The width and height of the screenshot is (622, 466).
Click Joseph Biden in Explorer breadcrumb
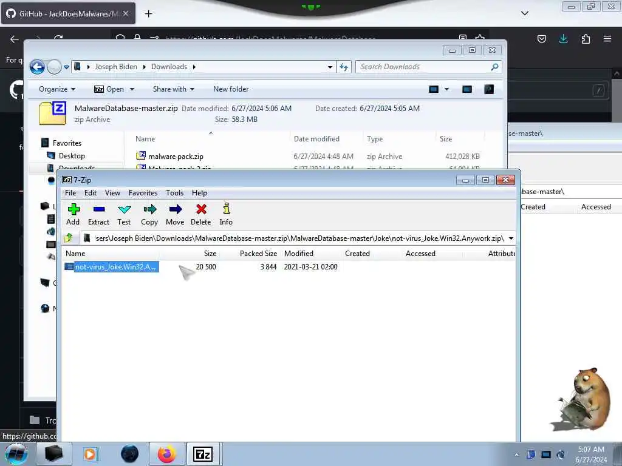(x=116, y=67)
